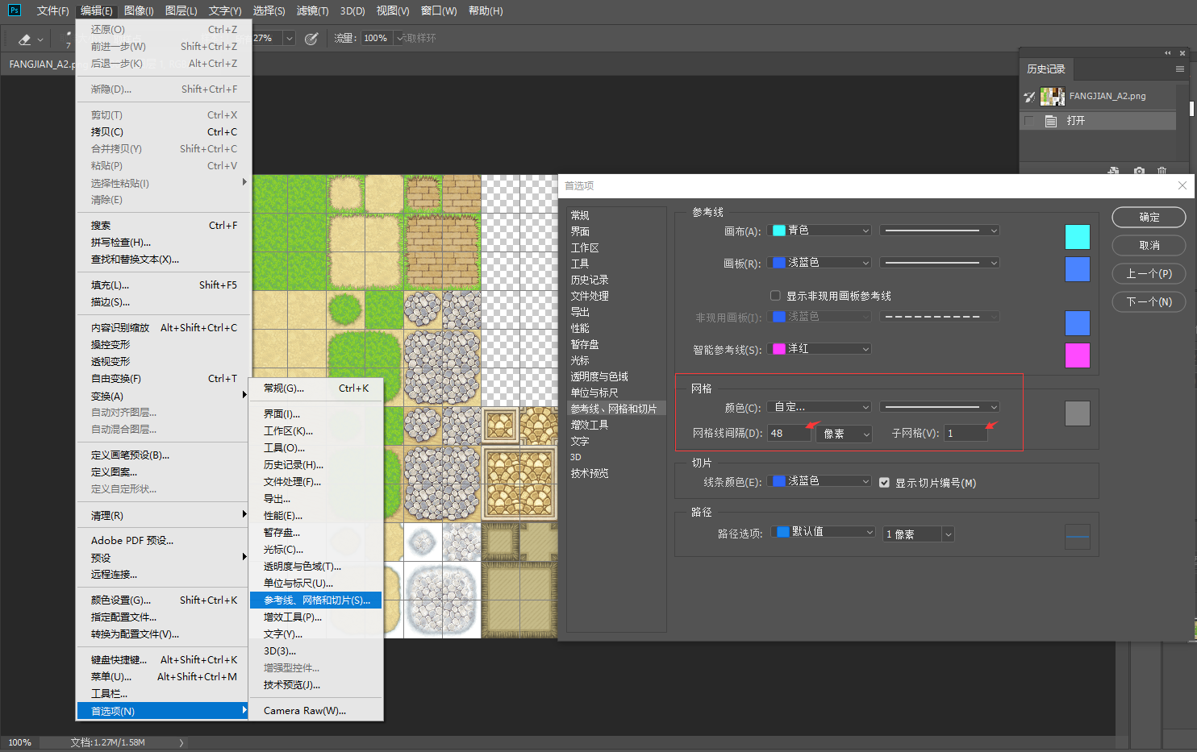Open the 线条颜色(E) dropdown for slices
The width and height of the screenshot is (1197, 752).
pos(820,481)
